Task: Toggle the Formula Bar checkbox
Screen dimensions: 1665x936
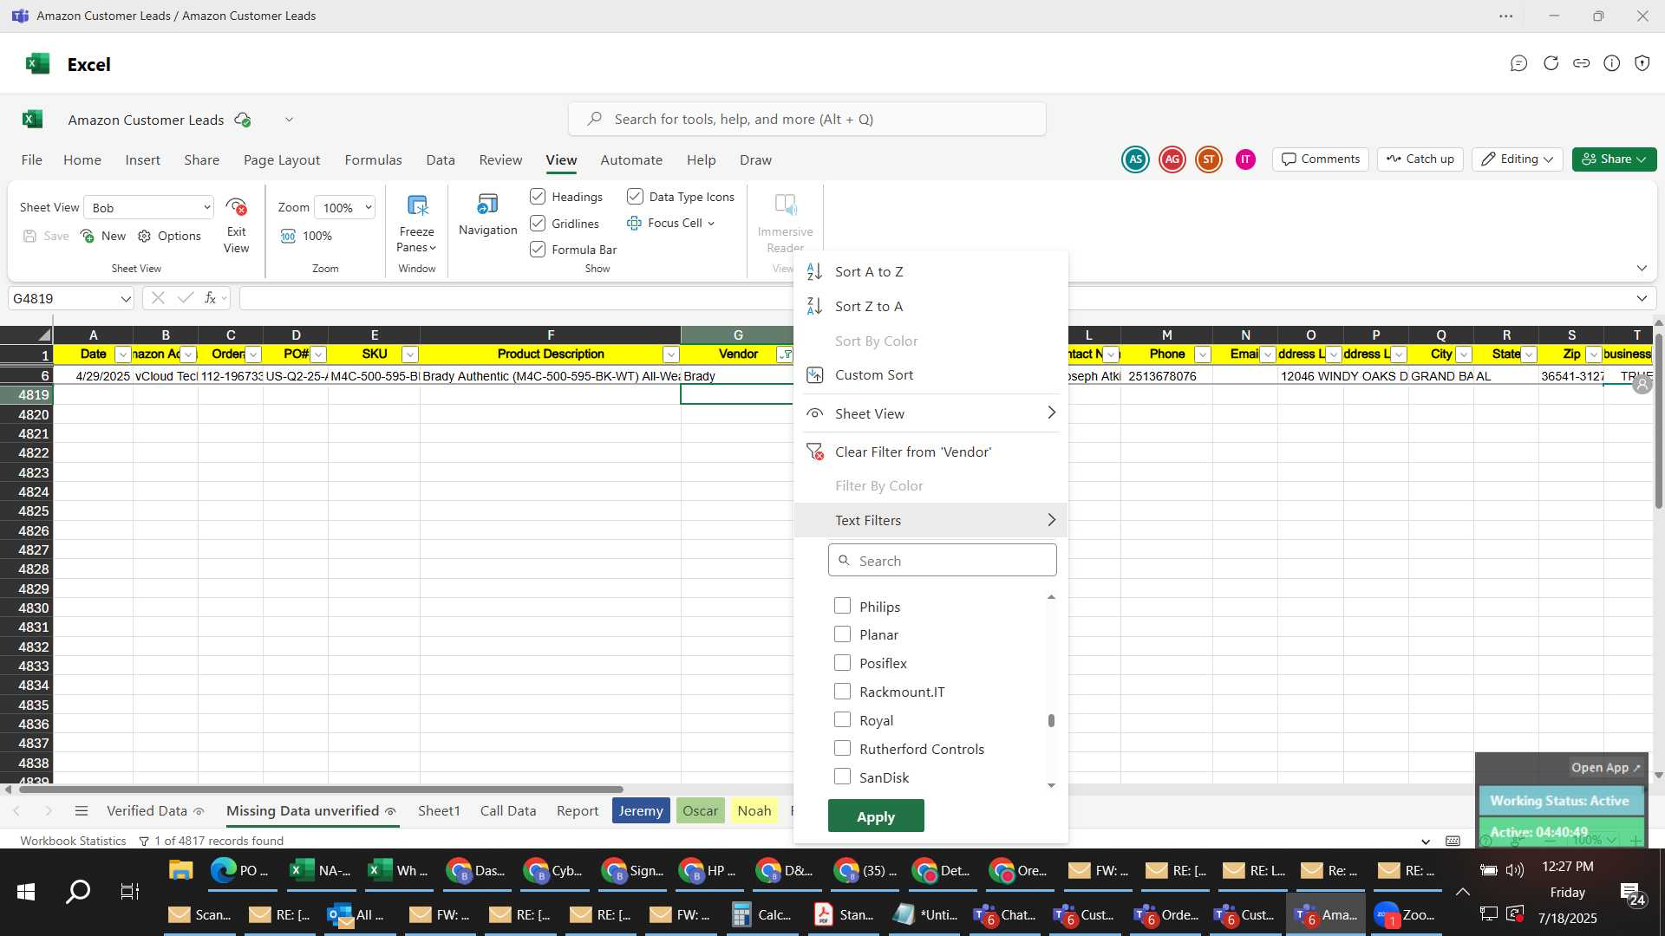Action: pyautogui.click(x=538, y=250)
